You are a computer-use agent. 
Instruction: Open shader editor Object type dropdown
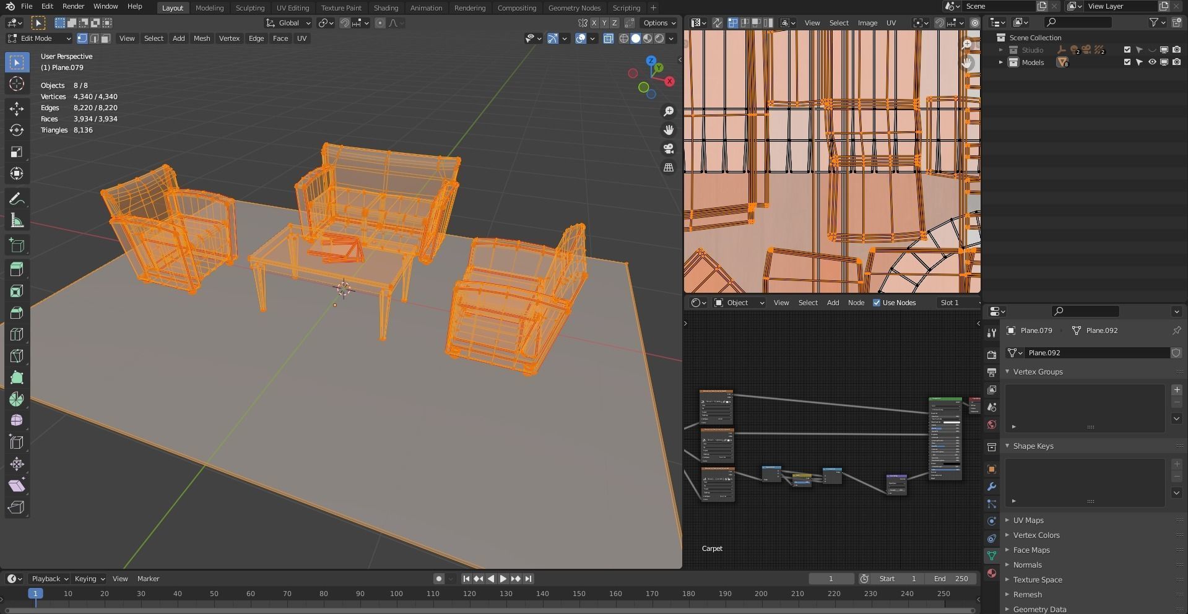(739, 303)
